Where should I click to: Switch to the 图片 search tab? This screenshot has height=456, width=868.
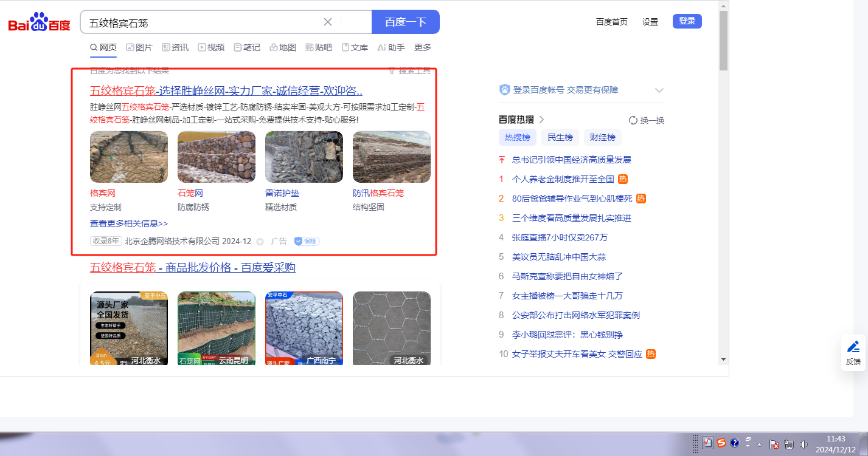point(139,47)
